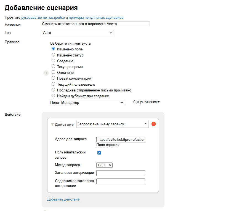
Task: Pick the Оплачено radio option
Action: (54, 72)
